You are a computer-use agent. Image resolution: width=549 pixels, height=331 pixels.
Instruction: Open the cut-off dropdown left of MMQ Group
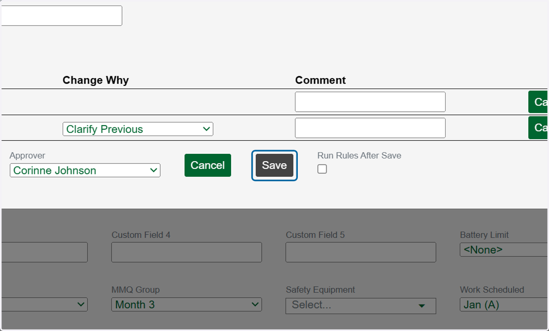point(44,305)
